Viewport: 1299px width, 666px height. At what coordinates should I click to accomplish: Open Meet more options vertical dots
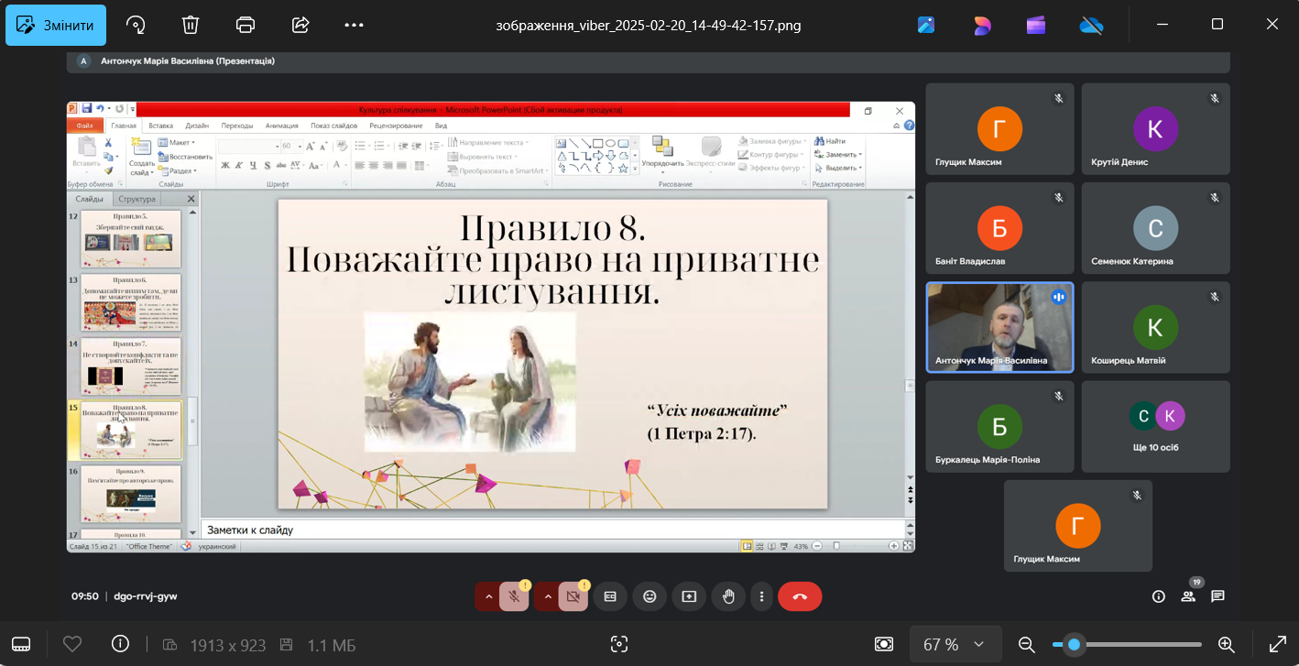(761, 596)
